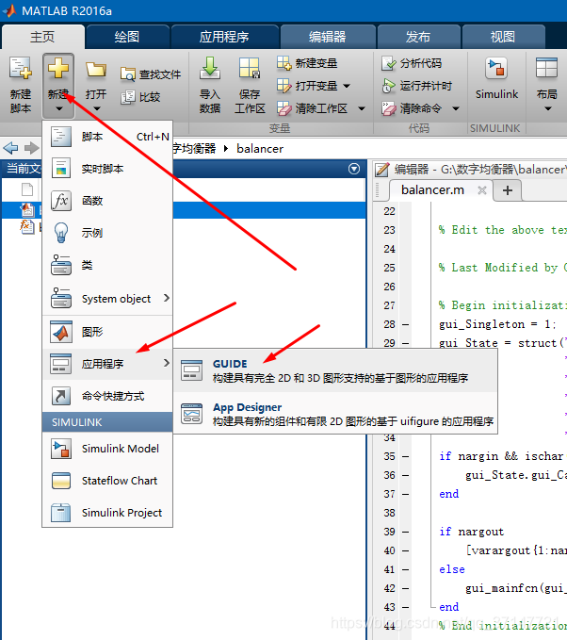Click path arrow before balancer folder
Screen dimensions: 567x640
coord(226,149)
